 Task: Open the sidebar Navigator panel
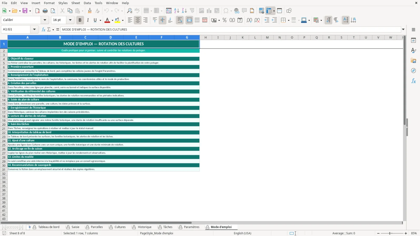tap(413, 71)
